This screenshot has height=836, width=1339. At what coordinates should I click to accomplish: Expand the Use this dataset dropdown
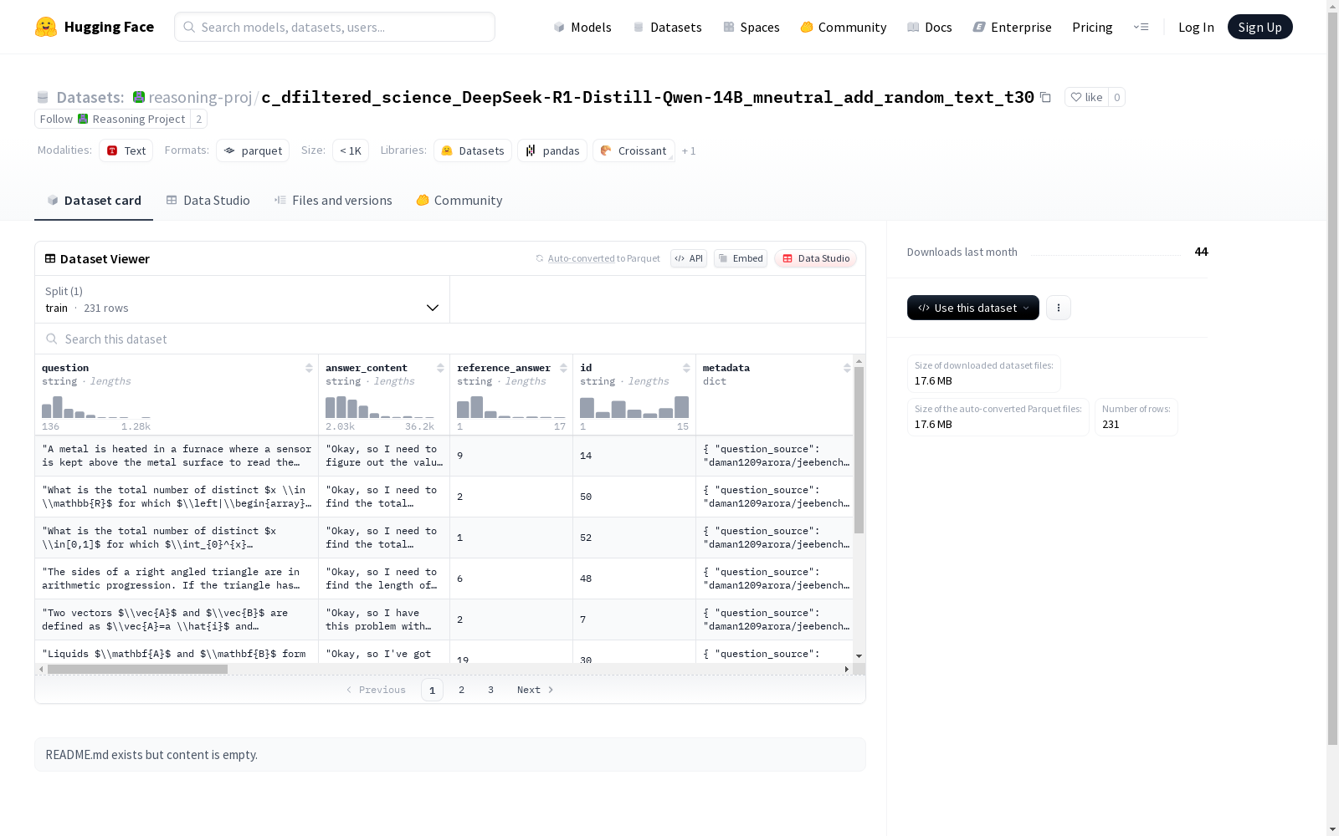point(973,308)
